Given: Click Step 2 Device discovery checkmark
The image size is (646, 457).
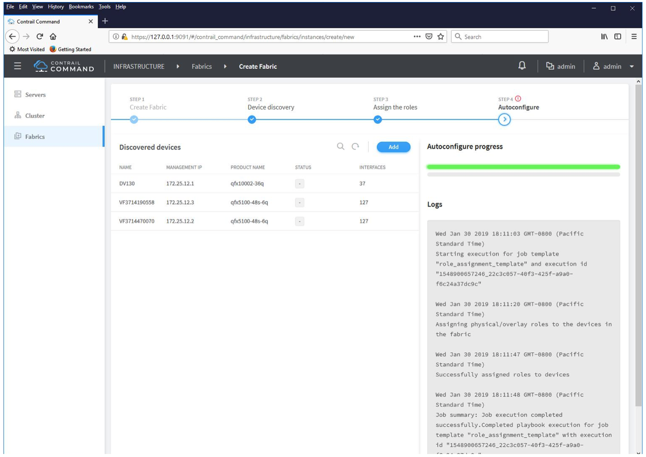Looking at the screenshot, I should [x=252, y=119].
